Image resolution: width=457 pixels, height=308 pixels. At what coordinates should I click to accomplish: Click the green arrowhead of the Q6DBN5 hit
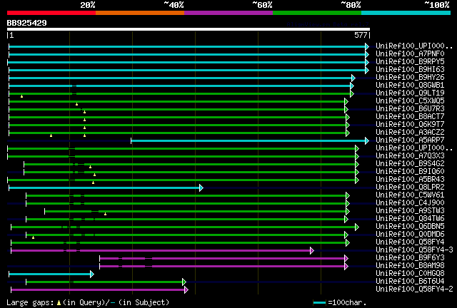click(x=357, y=227)
